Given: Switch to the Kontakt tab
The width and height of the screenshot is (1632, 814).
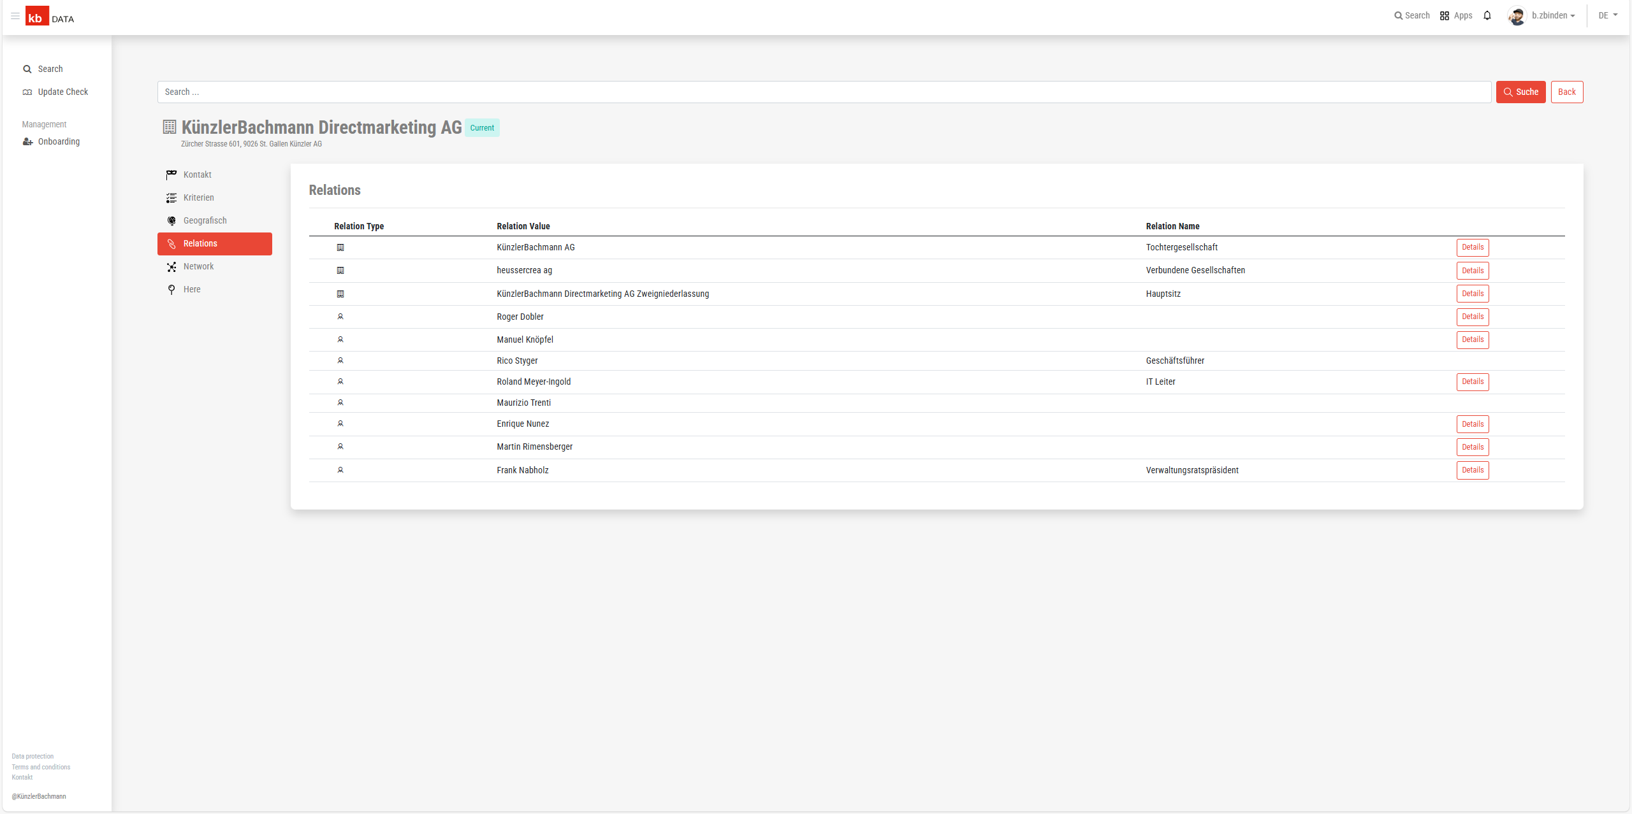Looking at the screenshot, I should pyautogui.click(x=215, y=175).
